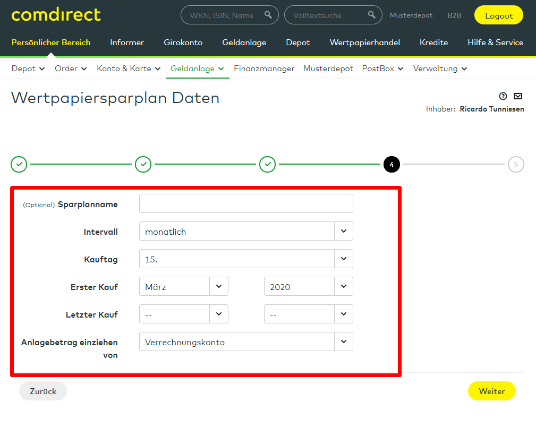
Task: Go to first completed step checkmark
Action: point(19,165)
